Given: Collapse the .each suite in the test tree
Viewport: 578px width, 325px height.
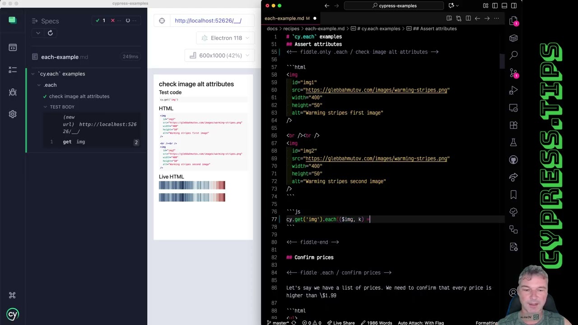Looking at the screenshot, I should (39, 85).
